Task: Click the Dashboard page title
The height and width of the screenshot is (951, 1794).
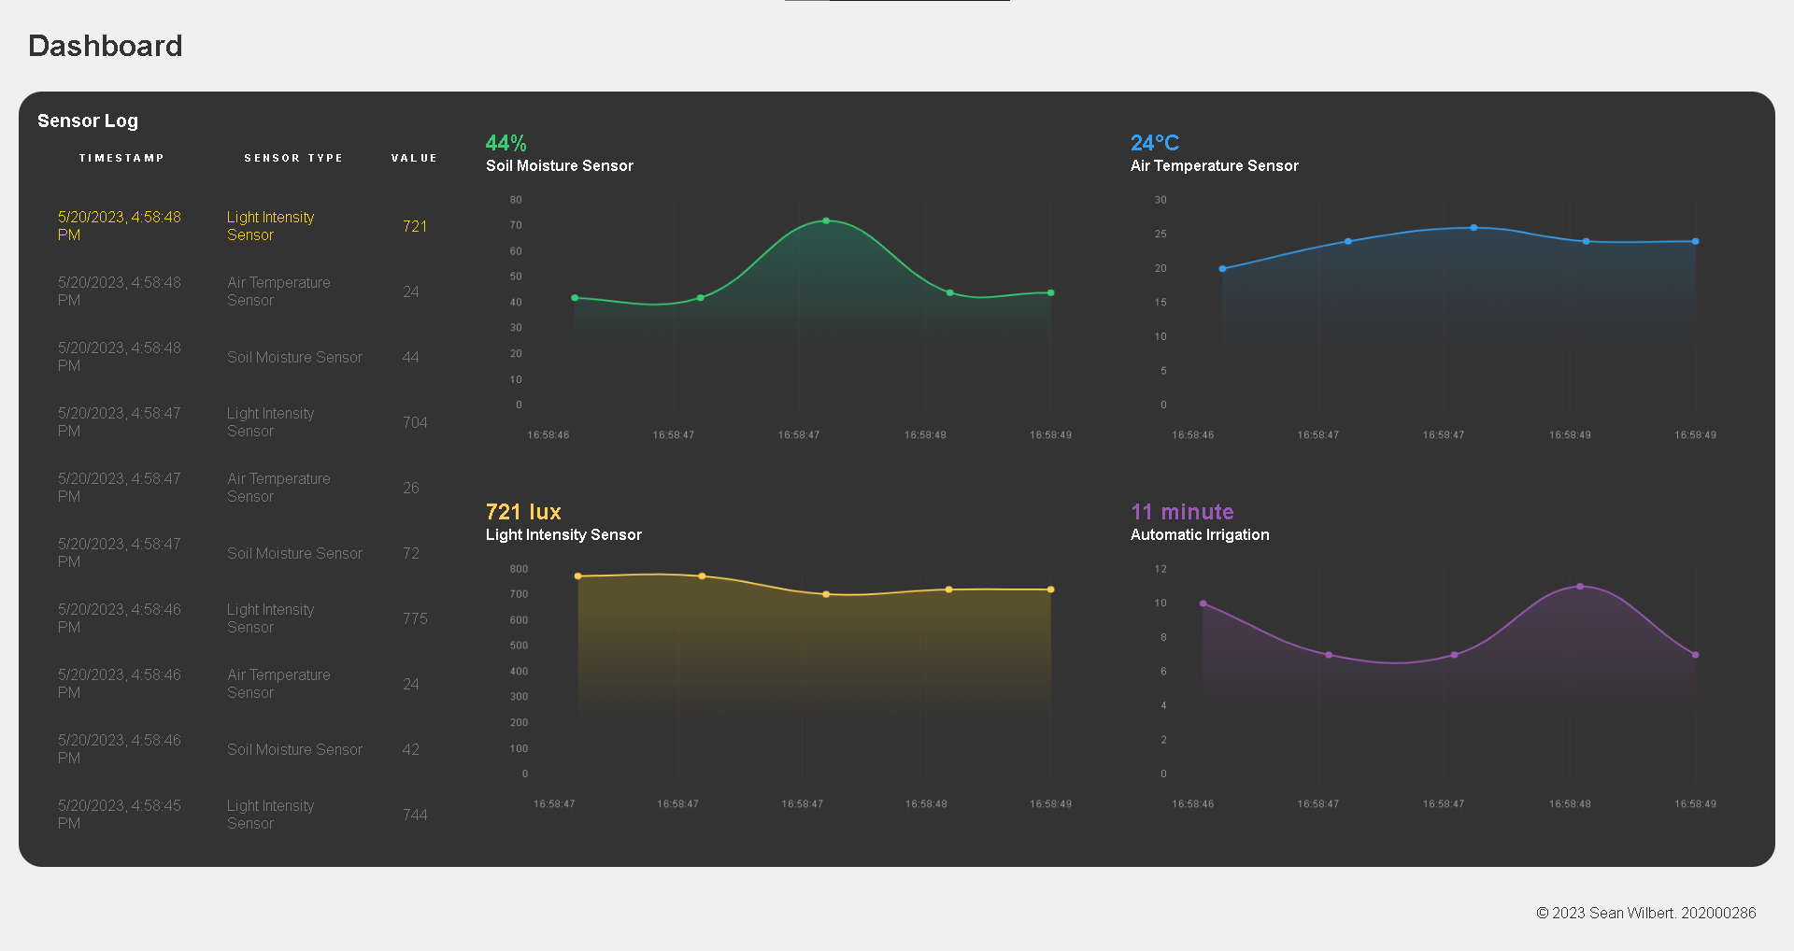Action: click(x=105, y=45)
